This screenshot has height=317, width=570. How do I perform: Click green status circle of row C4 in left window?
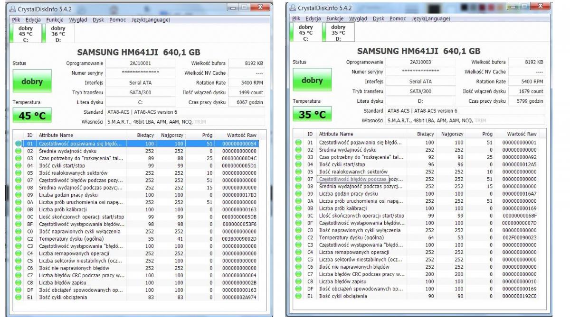[x=19, y=254]
